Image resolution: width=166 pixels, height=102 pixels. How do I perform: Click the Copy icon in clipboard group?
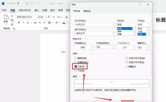pos(12,20)
